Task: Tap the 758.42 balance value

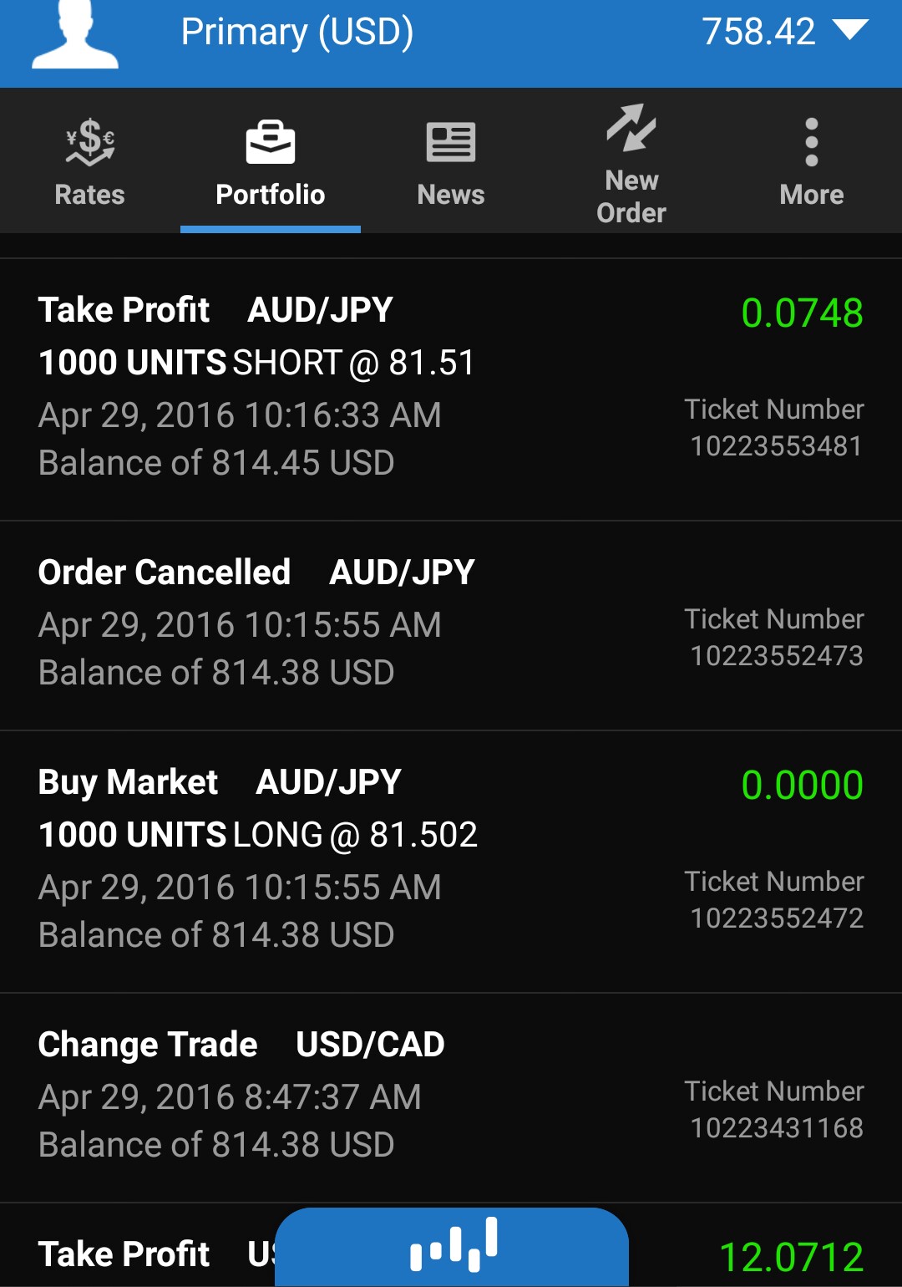Action: 758,33
